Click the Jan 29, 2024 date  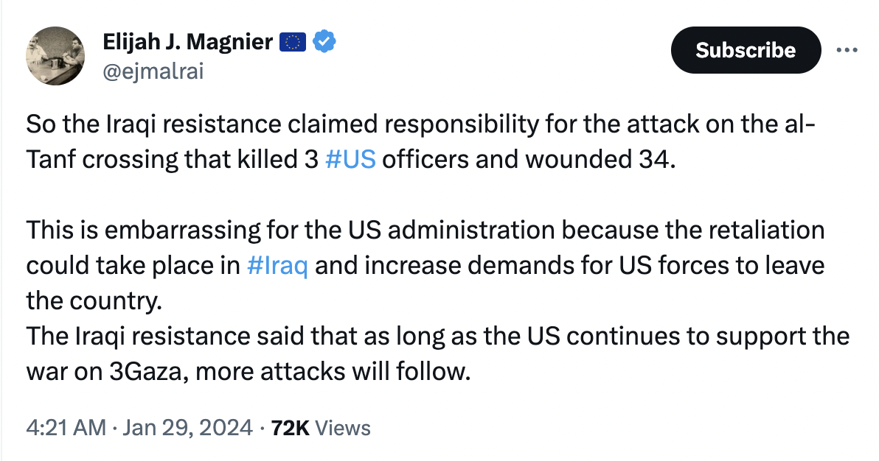(x=187, y=428)
